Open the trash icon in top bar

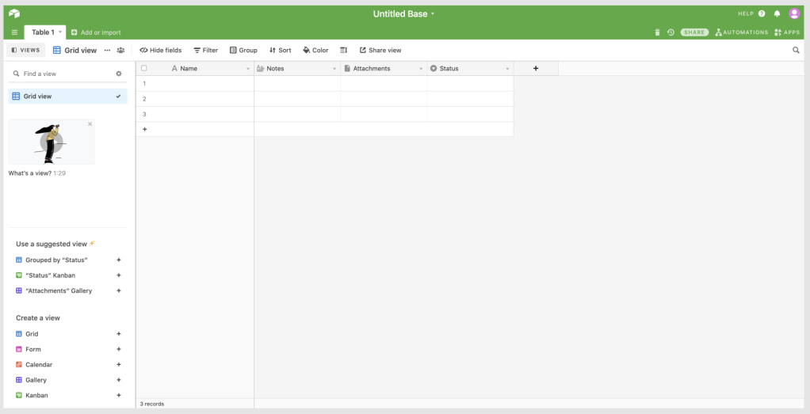click(x=657, y=32)
